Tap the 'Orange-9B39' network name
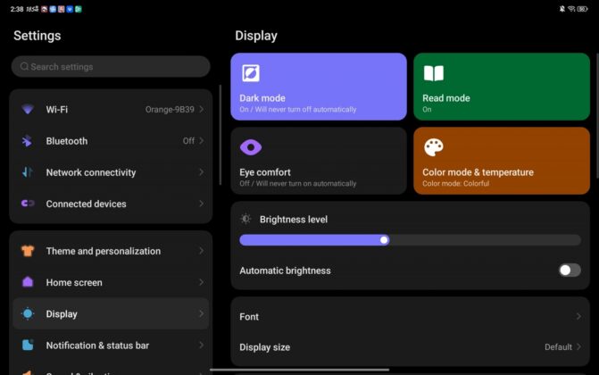 [170, 109]
